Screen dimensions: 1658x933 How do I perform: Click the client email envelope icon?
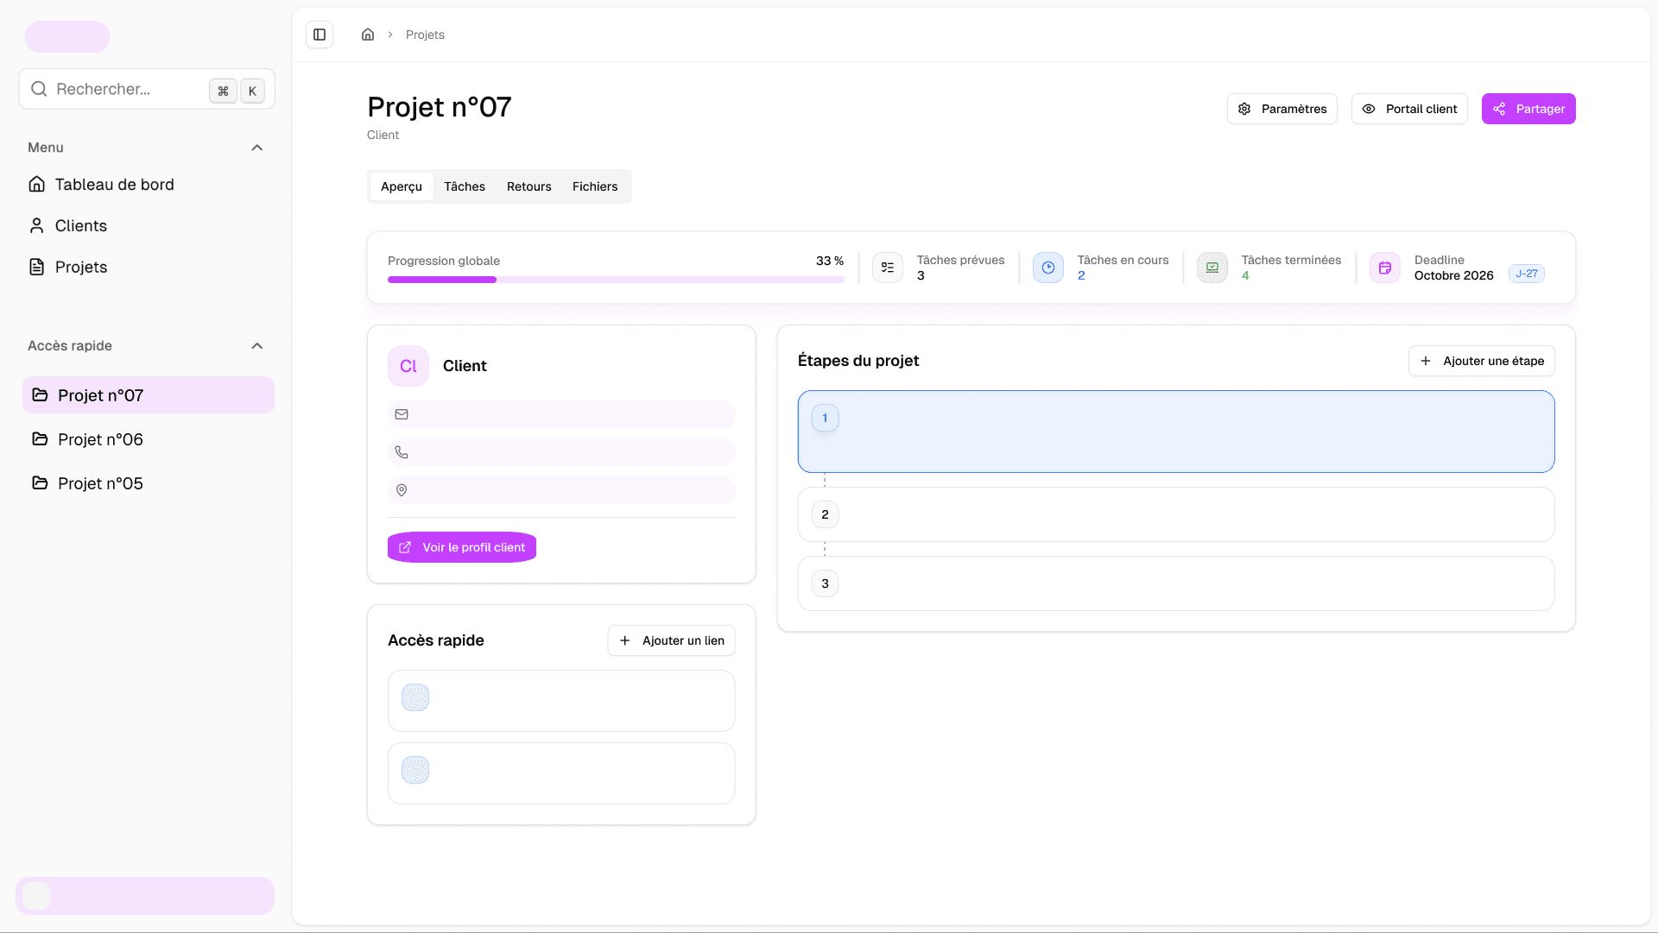tap(402, 414)
